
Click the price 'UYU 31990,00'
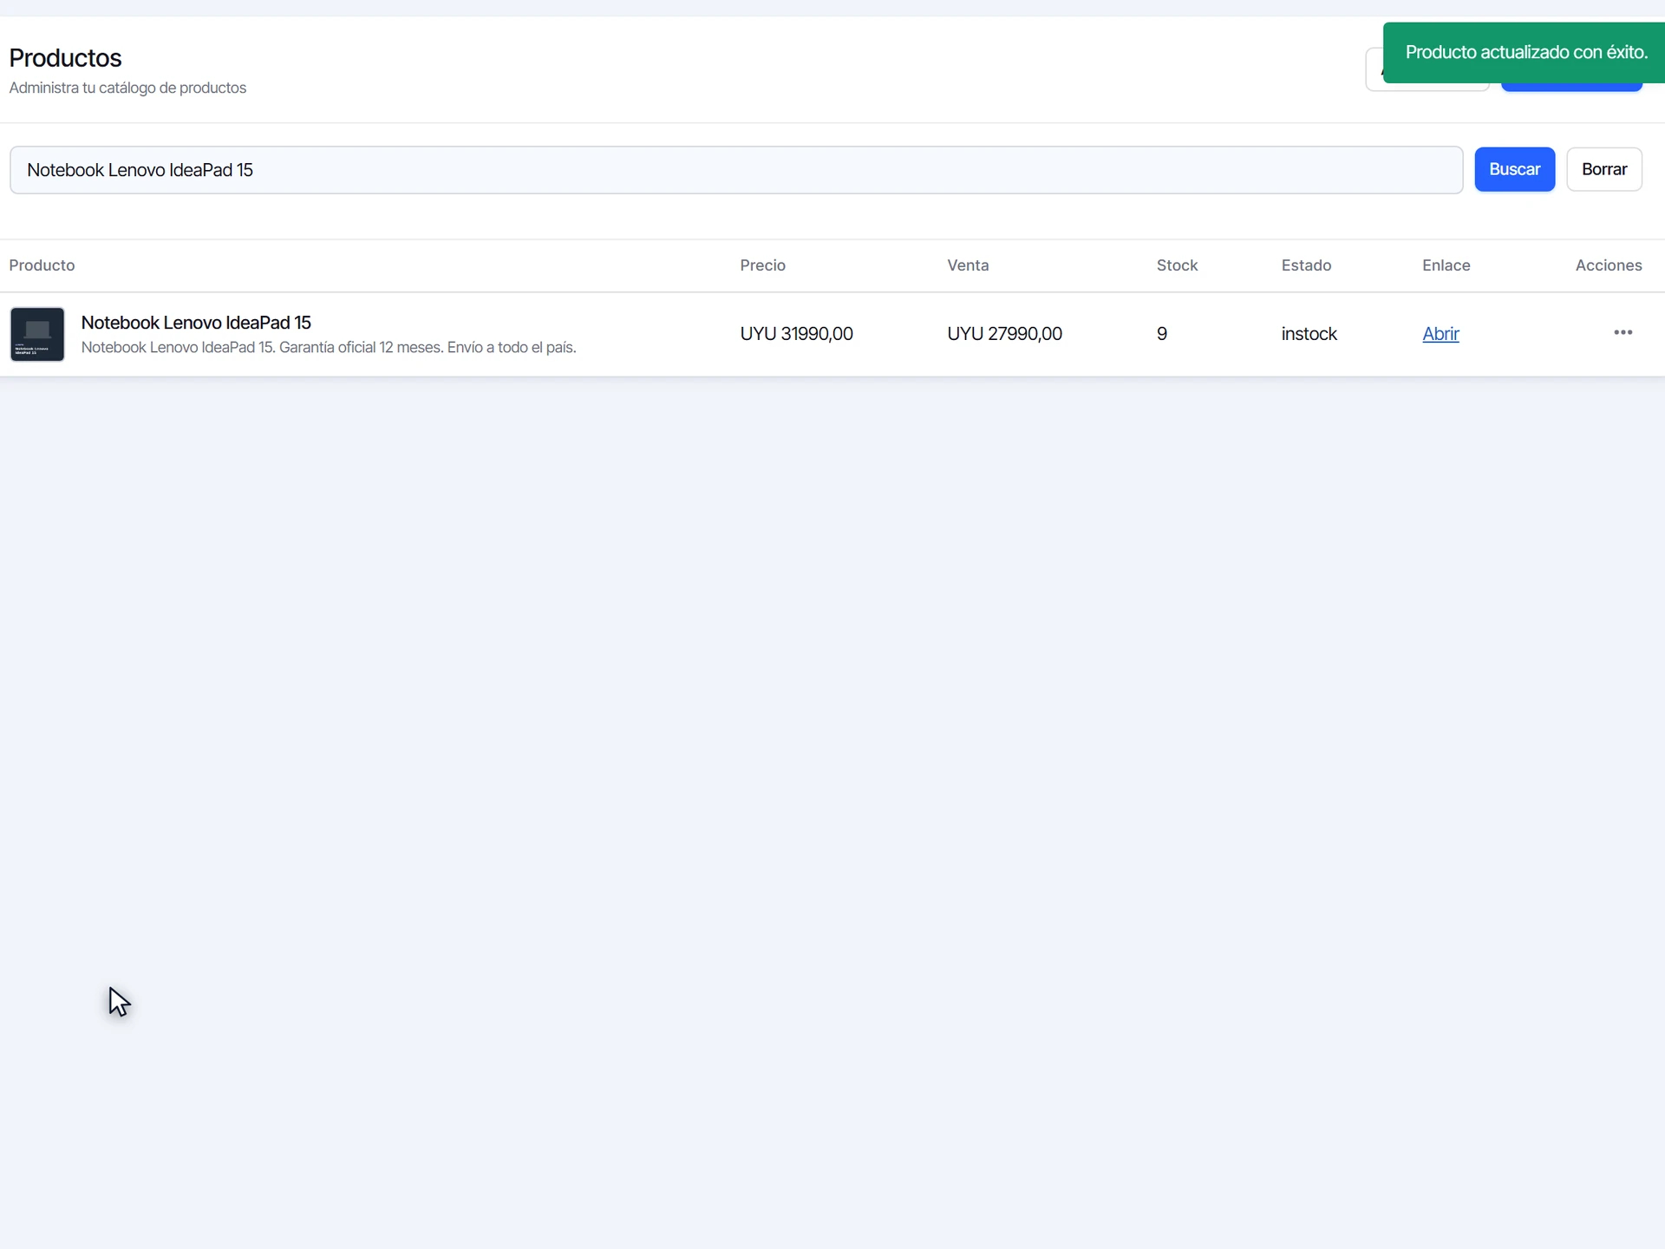pyautogui.click(x=796, y=334)
